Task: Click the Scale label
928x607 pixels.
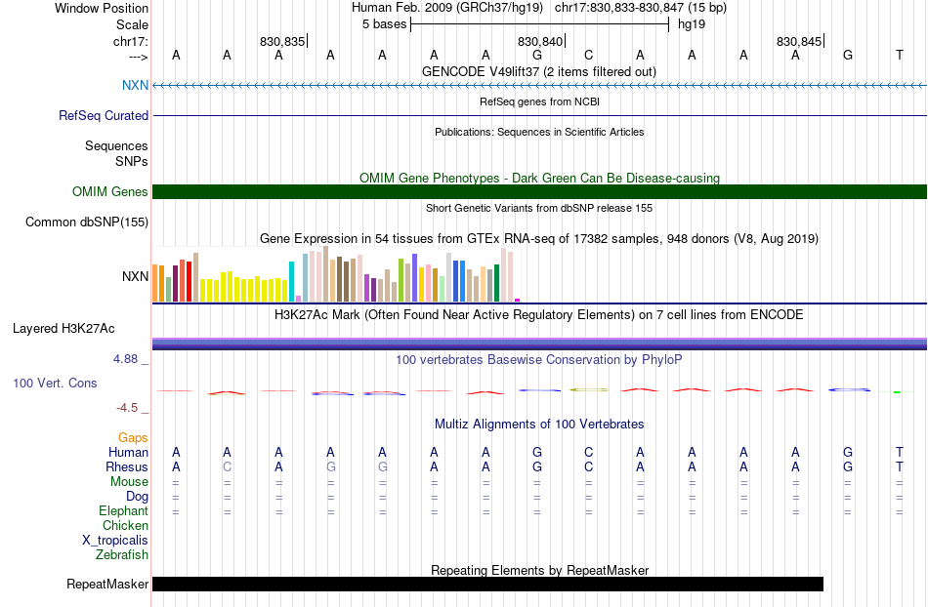Action: pos(132,24)
